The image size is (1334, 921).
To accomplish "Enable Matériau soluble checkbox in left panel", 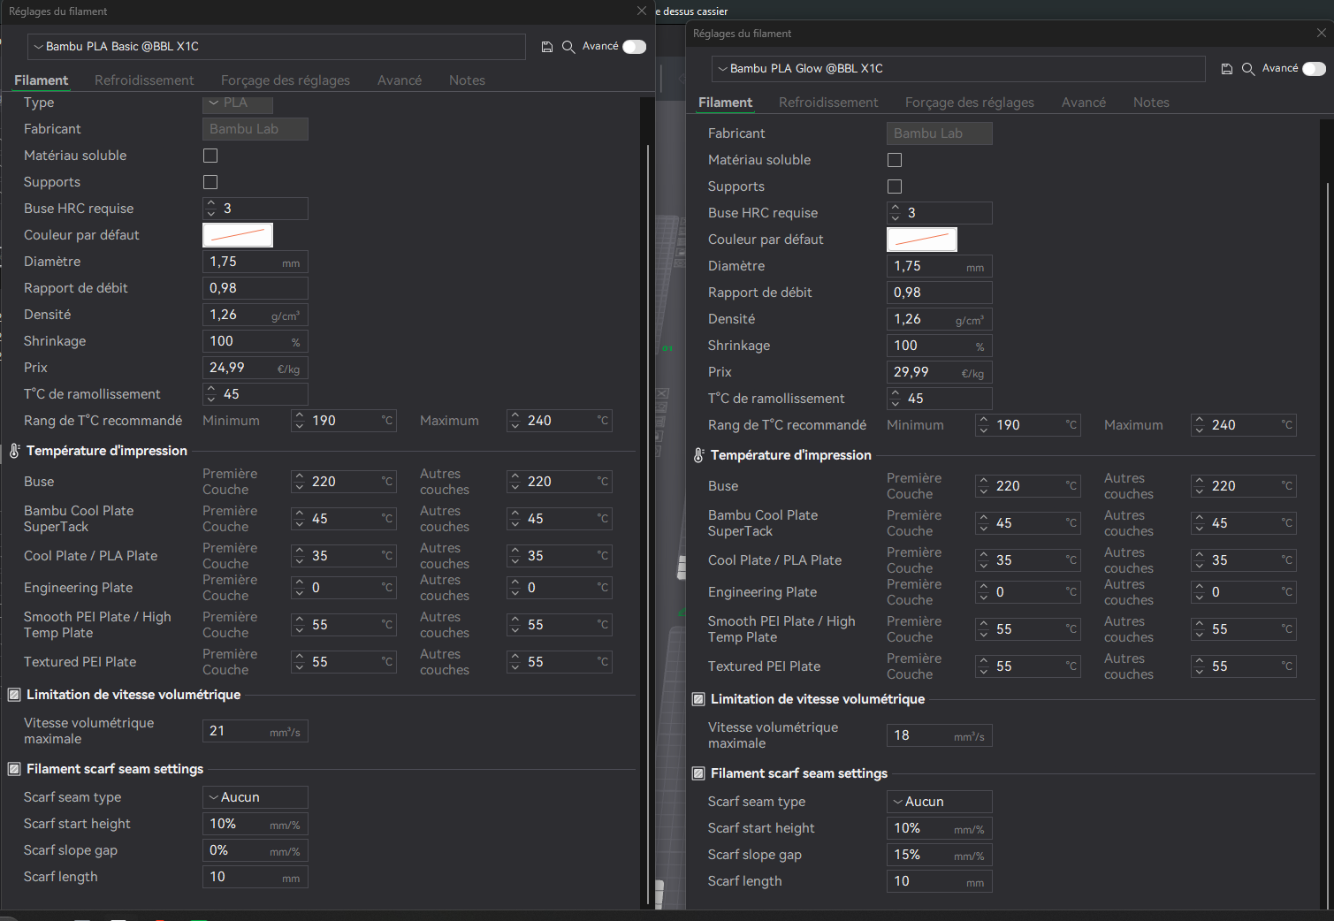I will (210, 156).
